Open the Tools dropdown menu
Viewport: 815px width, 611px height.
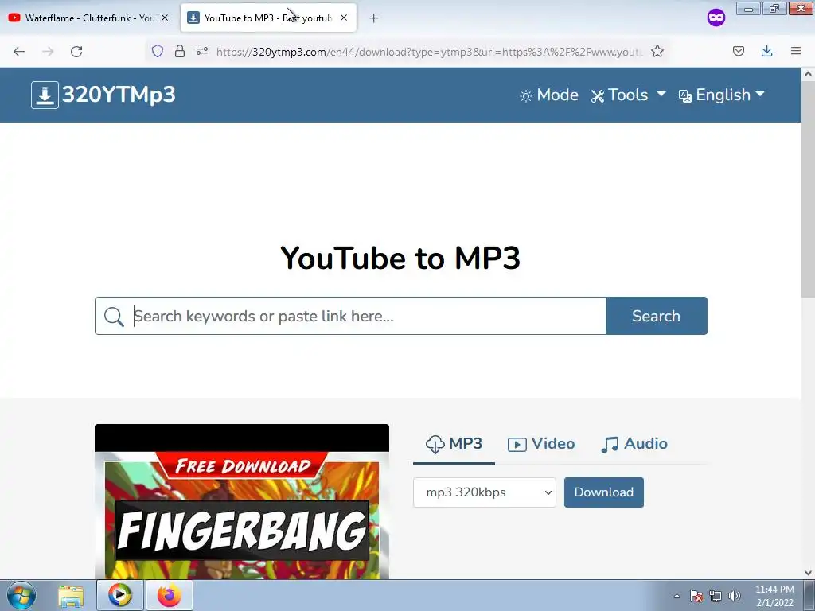[628, 95]
